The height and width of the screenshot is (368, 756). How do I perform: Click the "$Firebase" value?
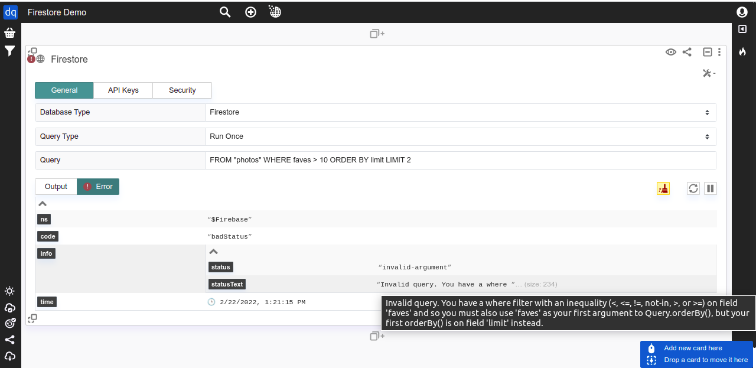230,219
